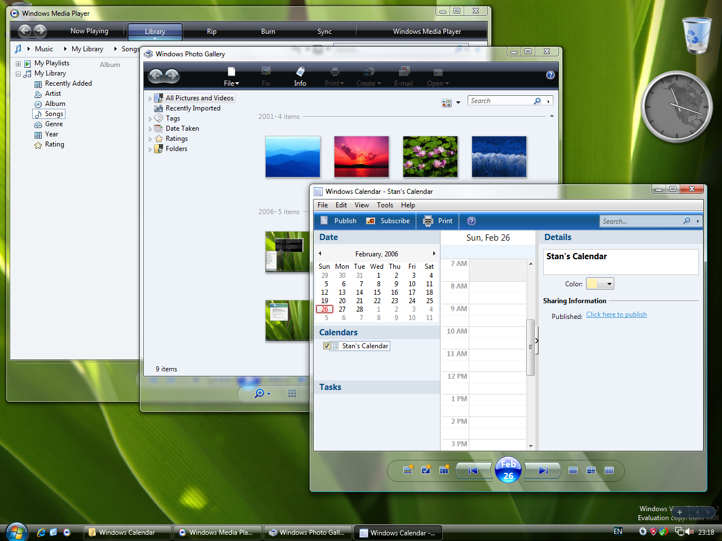Switch to Now Playing tab in Media Player

point(89,31)
